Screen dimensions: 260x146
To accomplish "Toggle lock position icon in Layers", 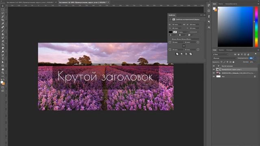I will (227, 62).
